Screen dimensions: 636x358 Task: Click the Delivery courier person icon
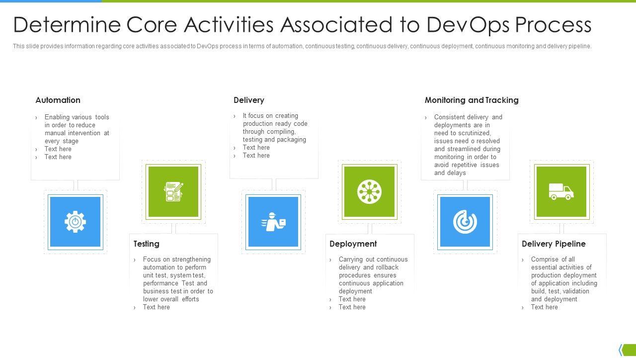[x=273, y=222]
